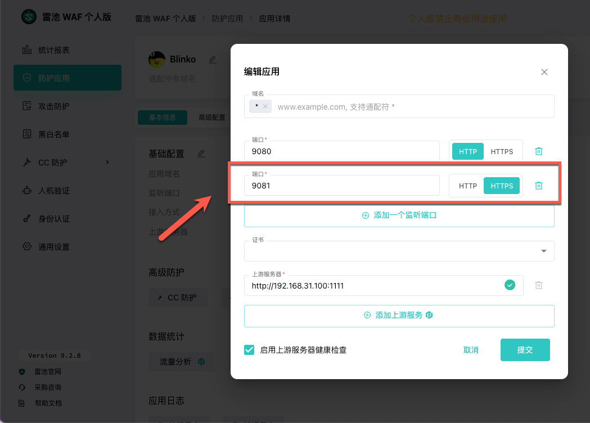
Task: Select HTTP for port 9080
Action: pyautogui.click(x=468, y=151)
